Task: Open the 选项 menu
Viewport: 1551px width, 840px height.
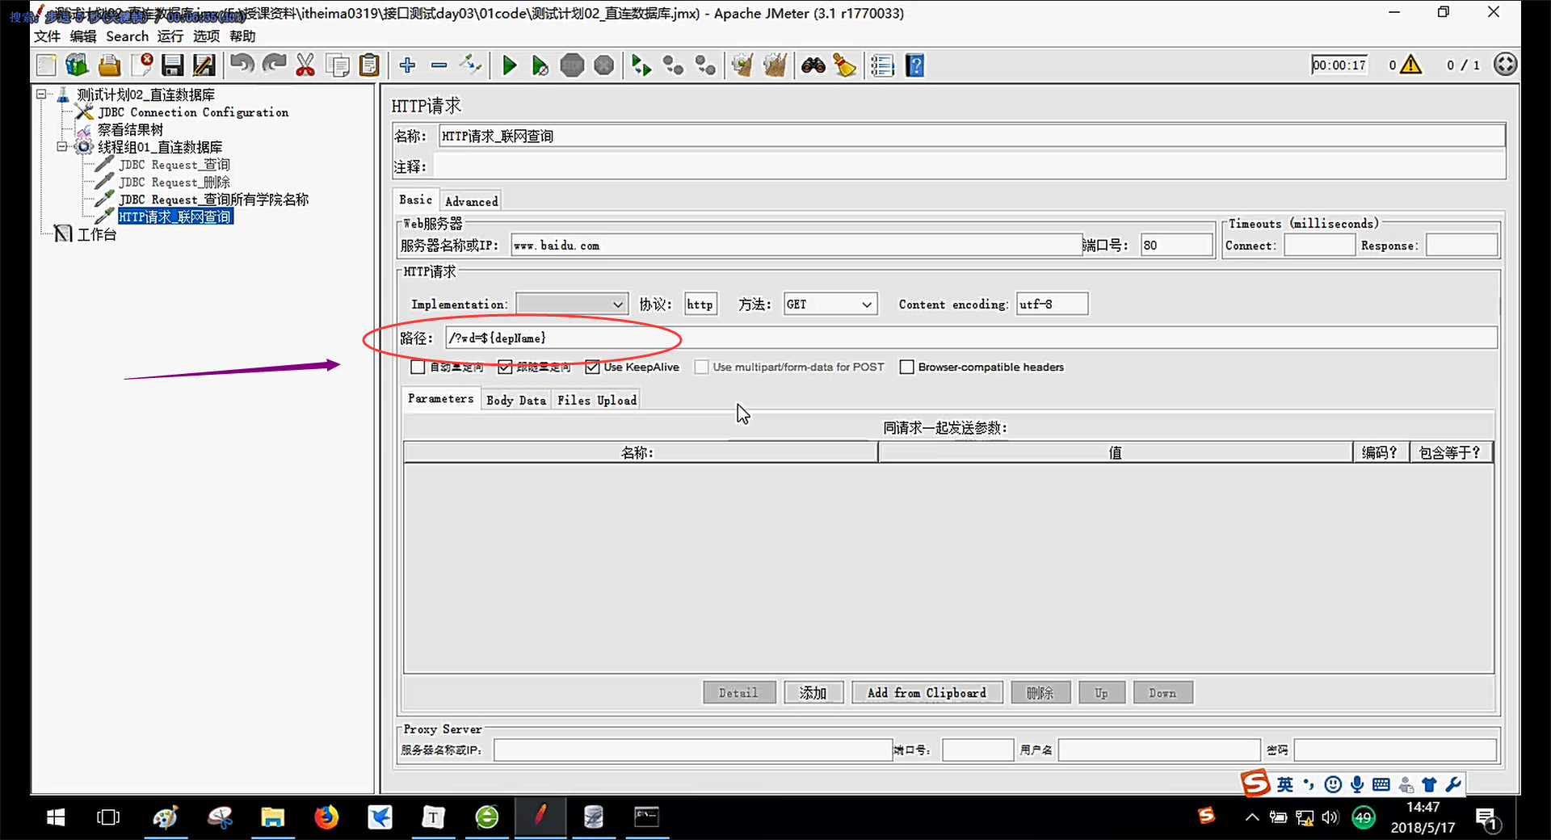Action: point(206,36)
